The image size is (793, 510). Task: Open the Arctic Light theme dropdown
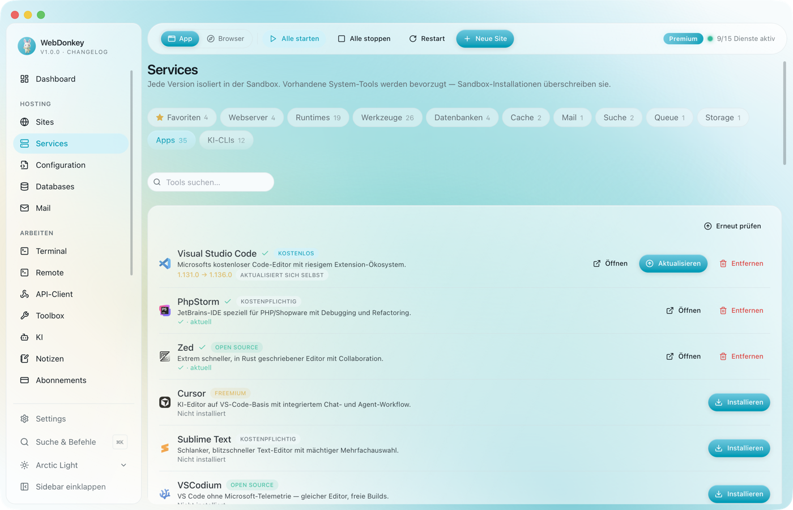[74, 465]
